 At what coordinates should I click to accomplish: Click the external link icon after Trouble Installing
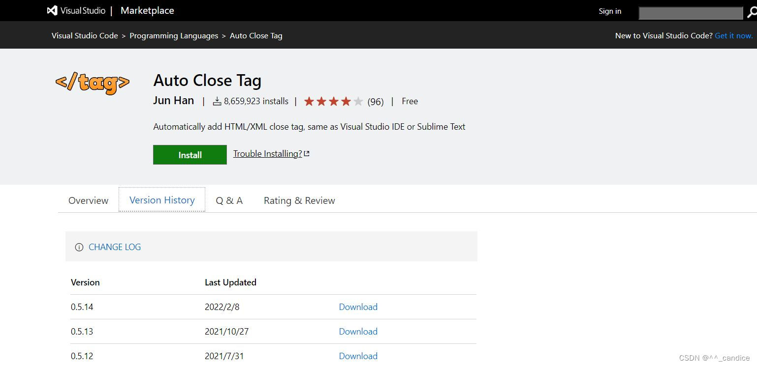307,154
